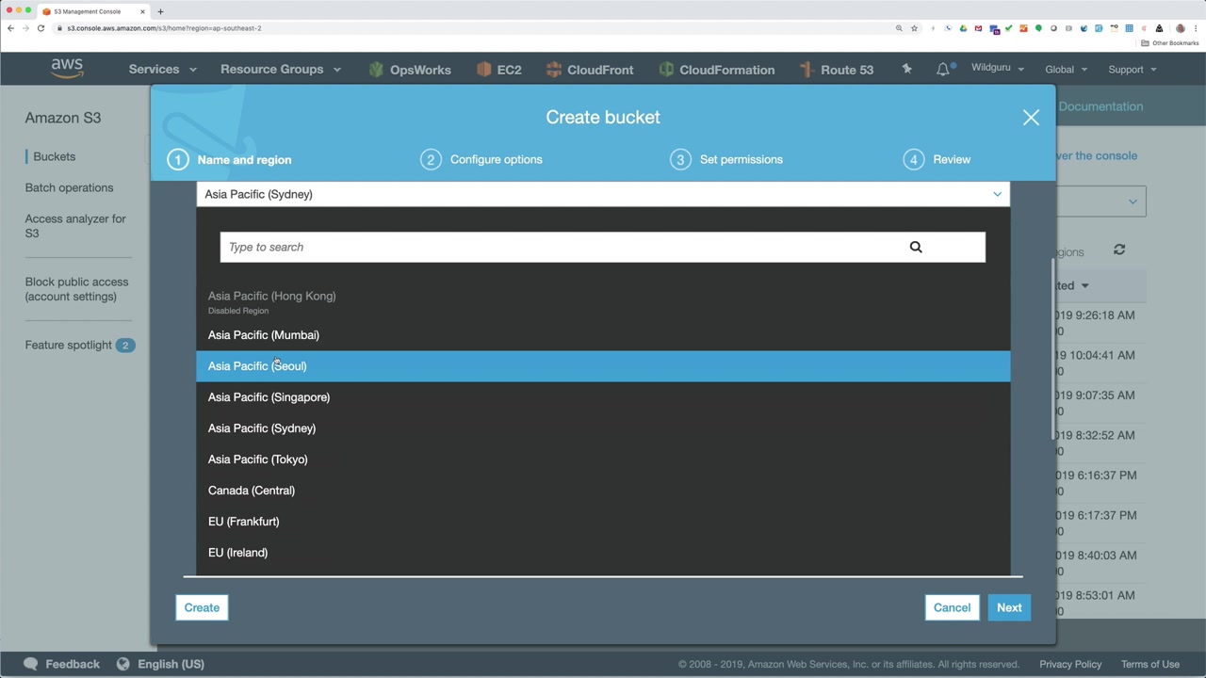Choose Asia Pacific (Sydney) in the list

[x=603, y=428]
